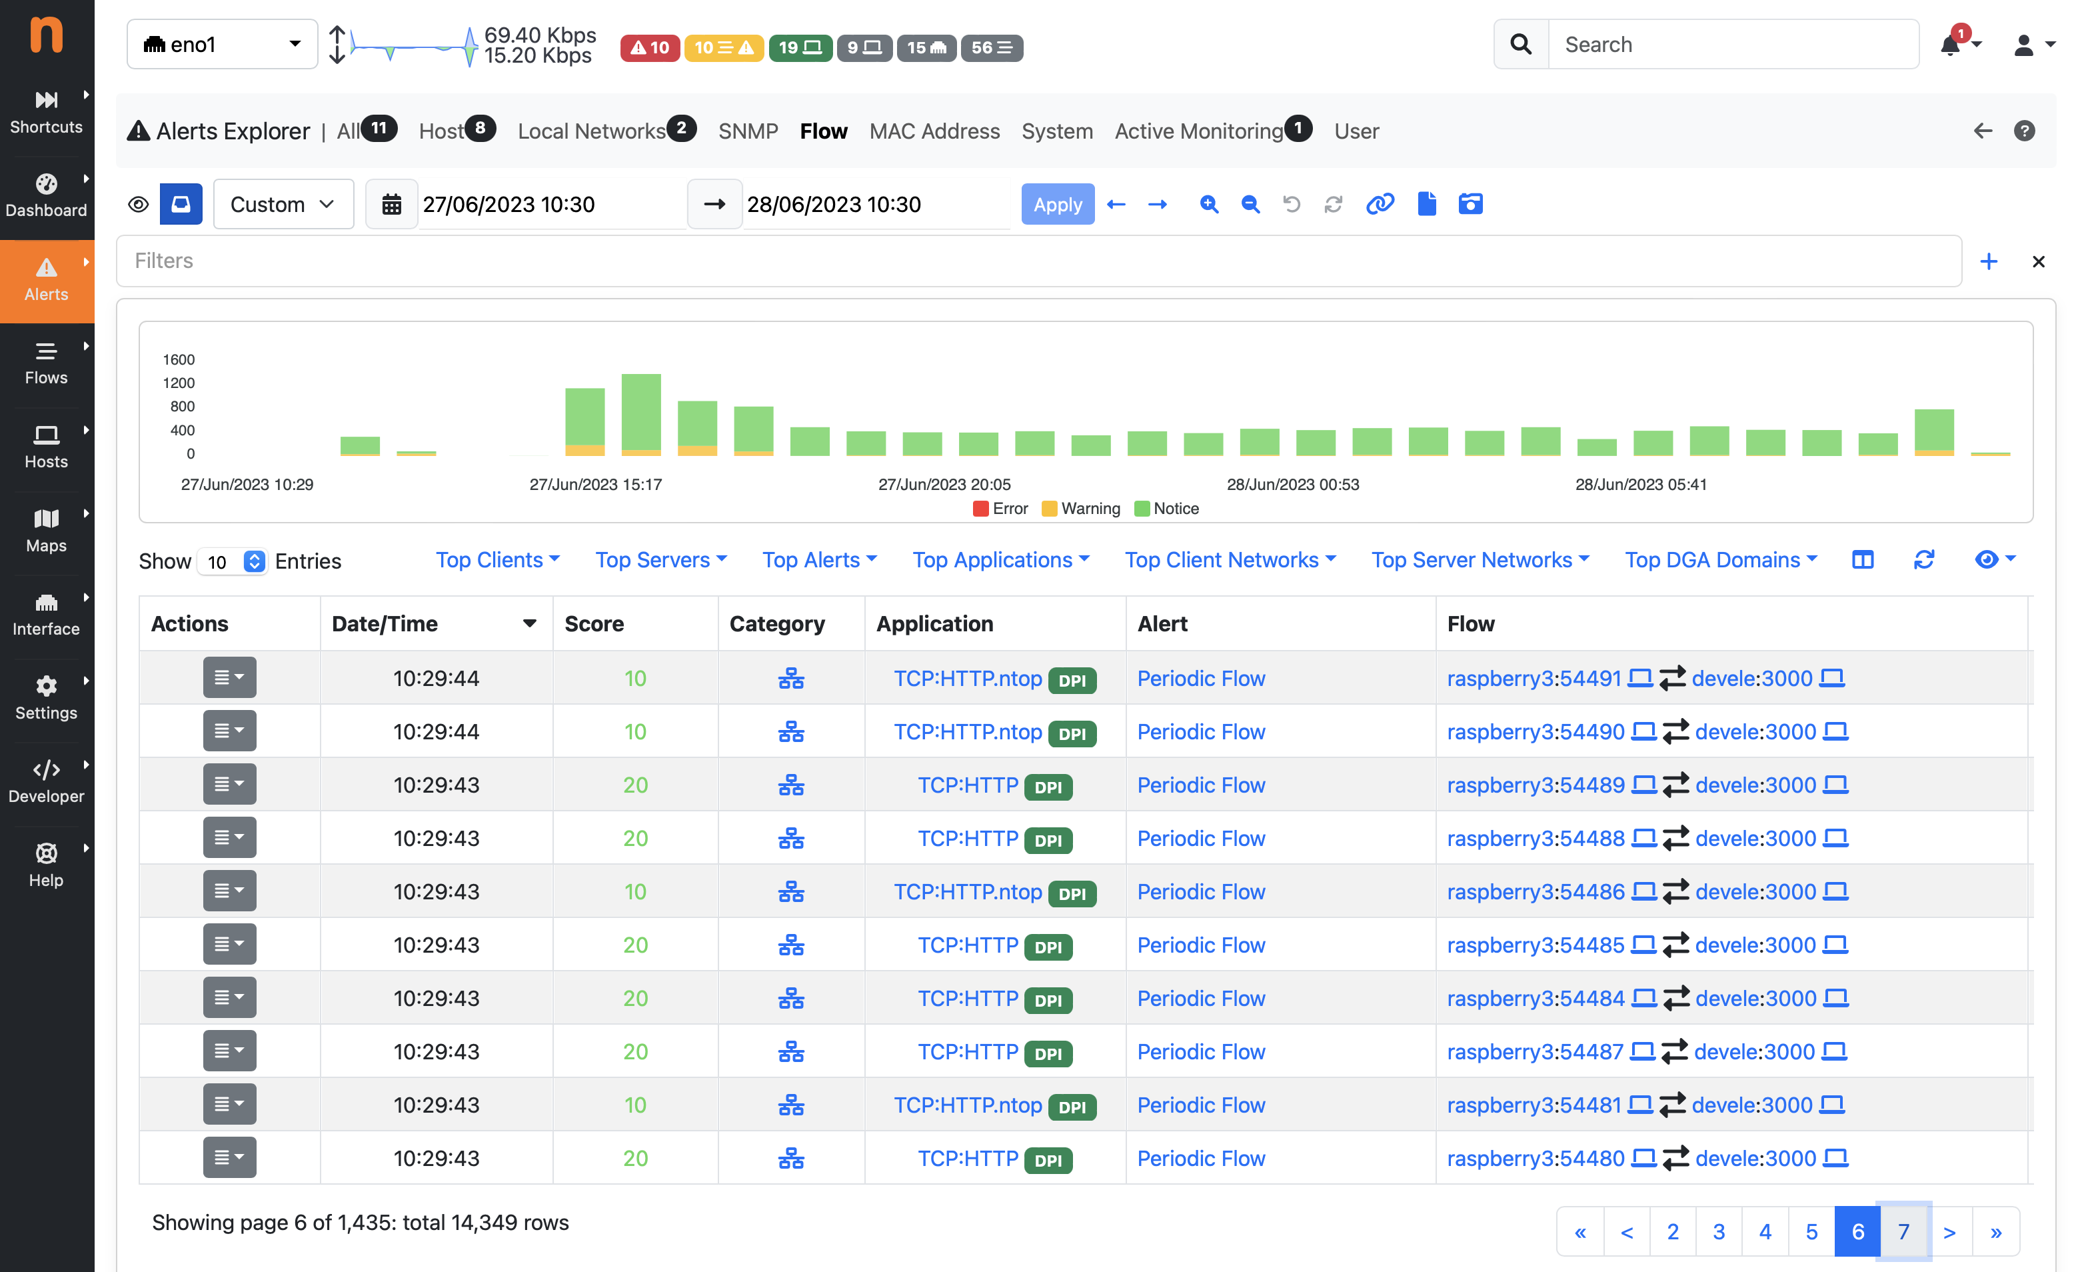Open the Custom time range dropdown

coord(283,204)
